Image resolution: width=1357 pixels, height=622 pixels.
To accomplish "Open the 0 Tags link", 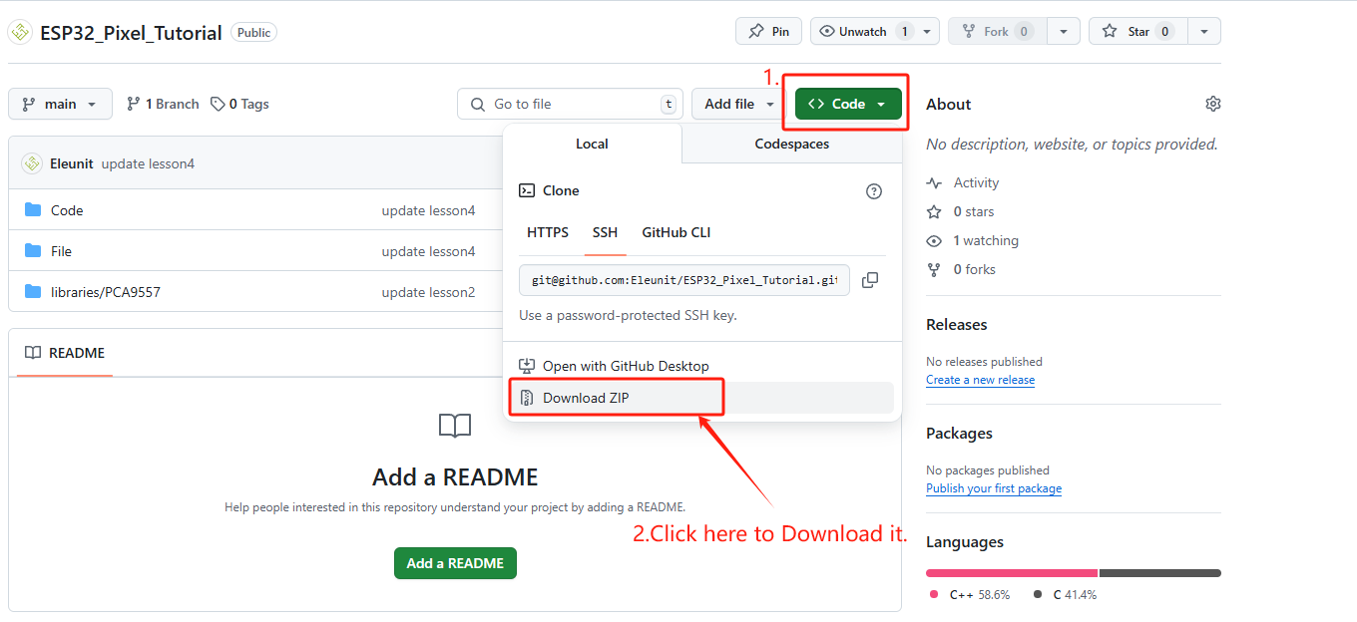I will [x=239, y=104].
